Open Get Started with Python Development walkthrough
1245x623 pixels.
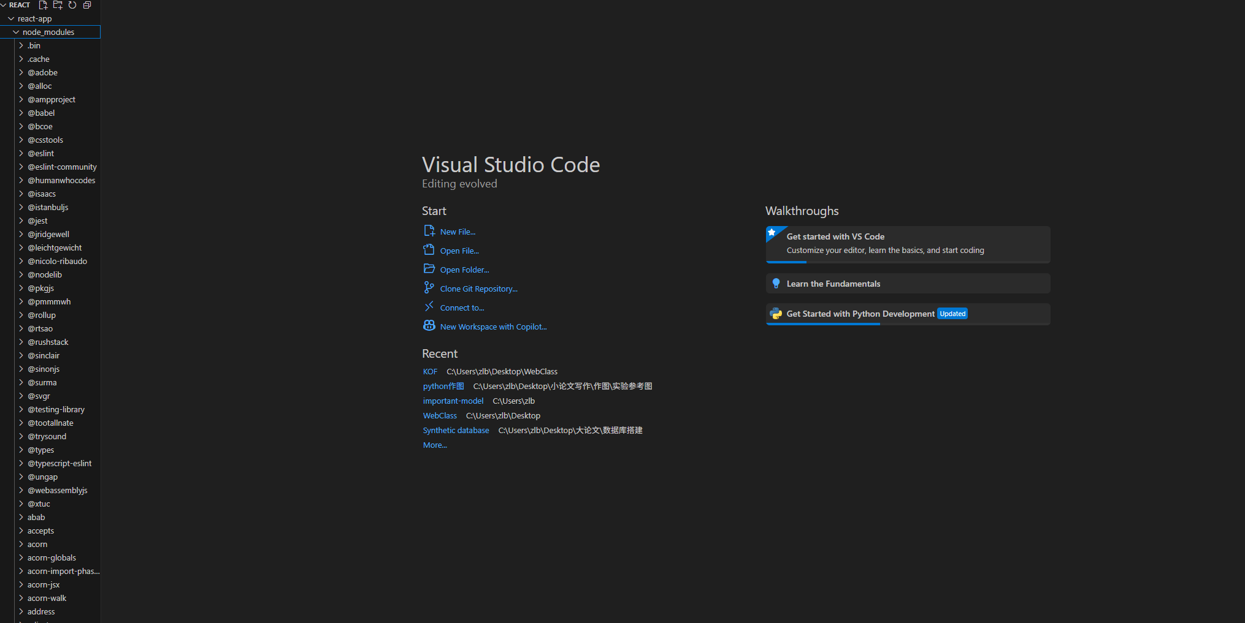(908, 314)
